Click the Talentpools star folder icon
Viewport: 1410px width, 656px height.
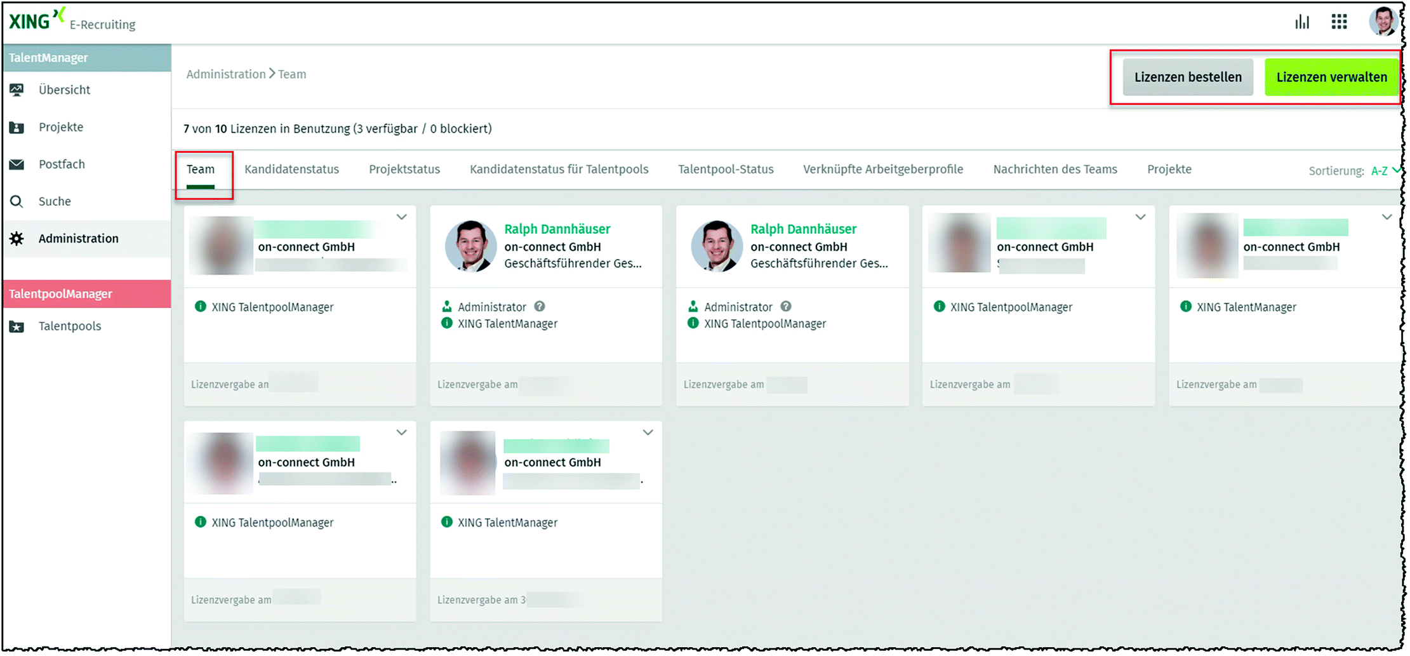(x=17, y=327)
